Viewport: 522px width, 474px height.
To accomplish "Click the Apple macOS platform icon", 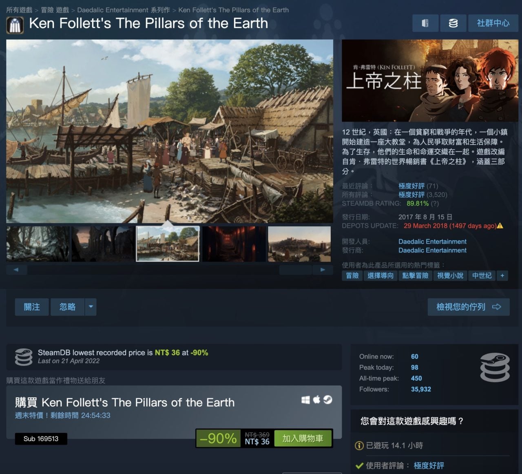I will pos(316,400).
